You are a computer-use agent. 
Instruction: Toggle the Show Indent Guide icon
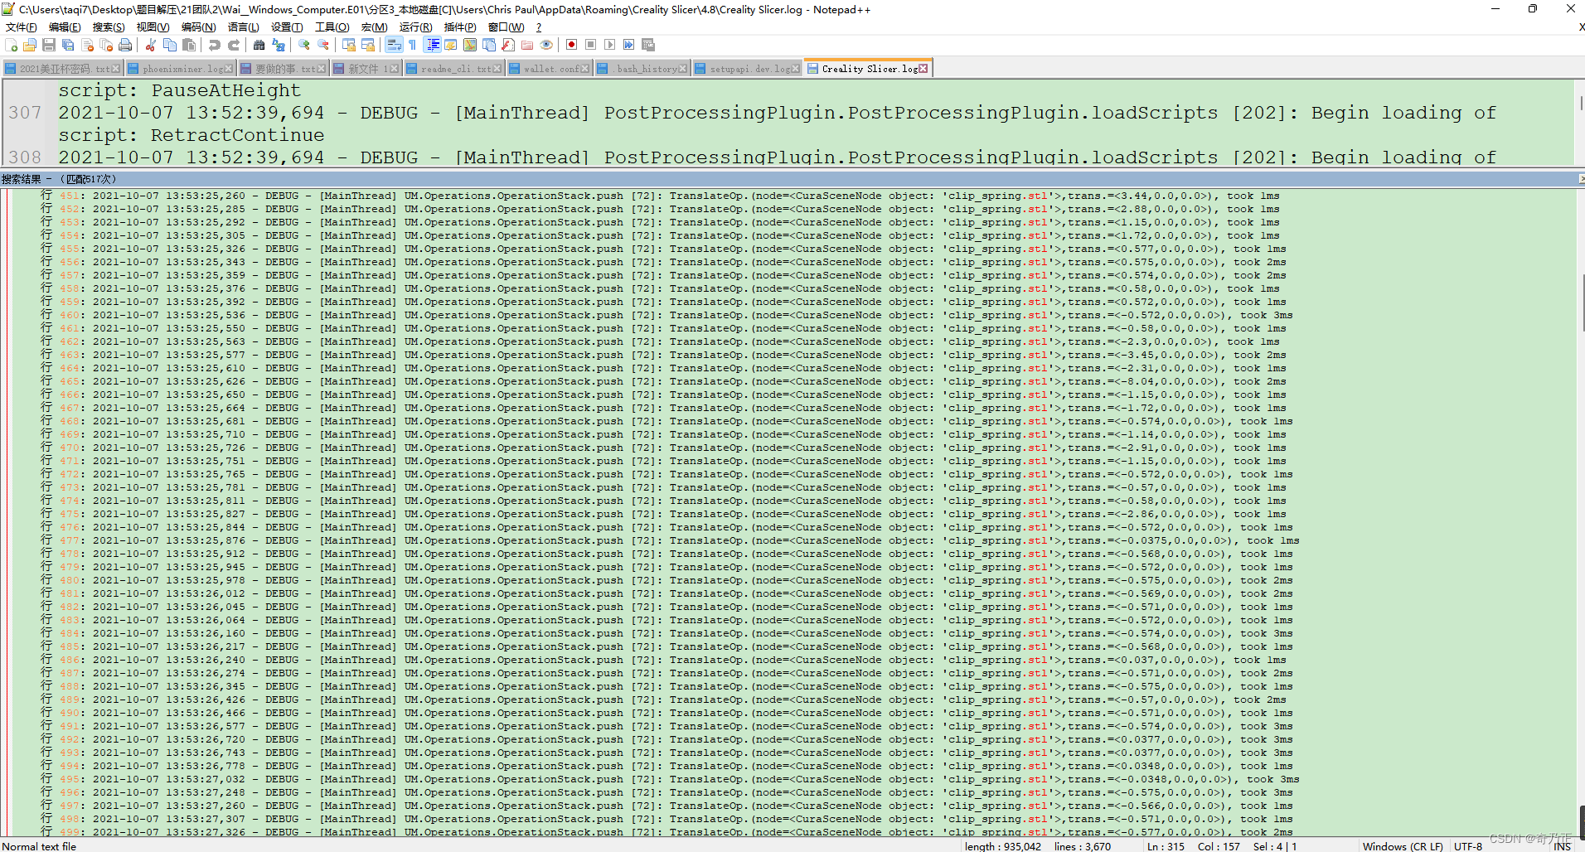click(432, 45)
